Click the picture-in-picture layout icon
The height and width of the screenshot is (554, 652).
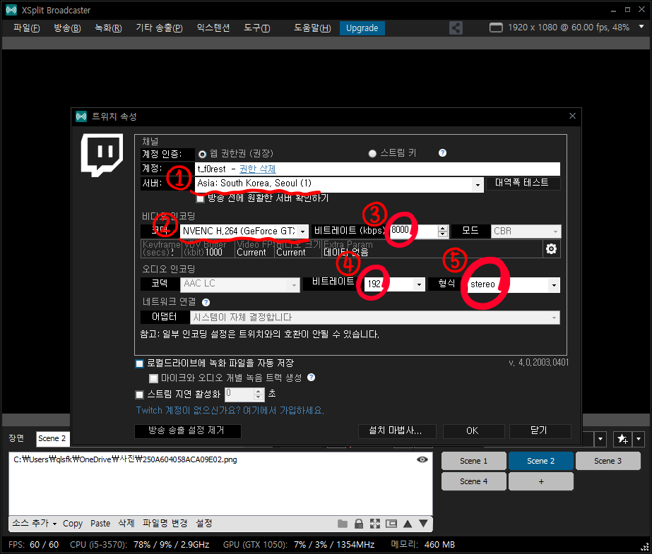(x=391, y=524)
